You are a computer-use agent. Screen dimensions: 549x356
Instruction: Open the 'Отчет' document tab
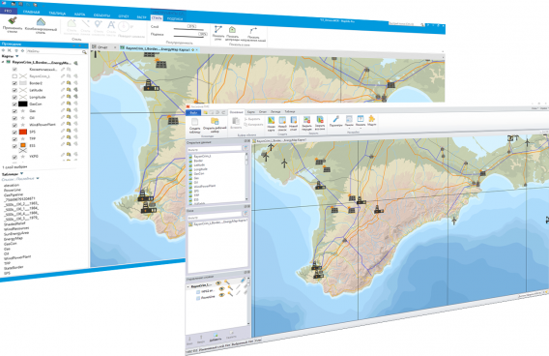pyautogui.click(x=102, y=47)
